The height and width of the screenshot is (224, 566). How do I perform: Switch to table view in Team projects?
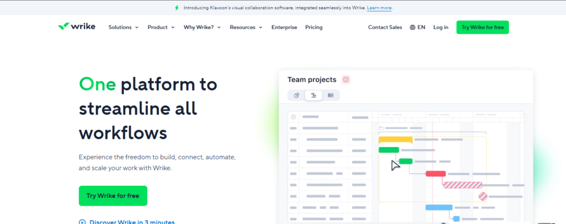pos(331,95)
